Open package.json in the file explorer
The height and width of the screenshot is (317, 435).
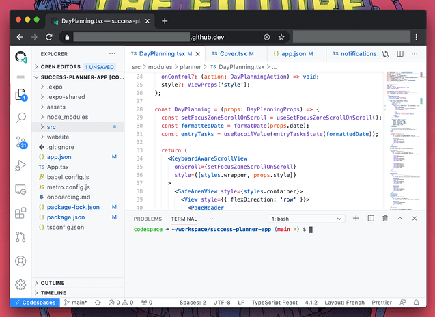pyautogui.click(x=79, y=217)
